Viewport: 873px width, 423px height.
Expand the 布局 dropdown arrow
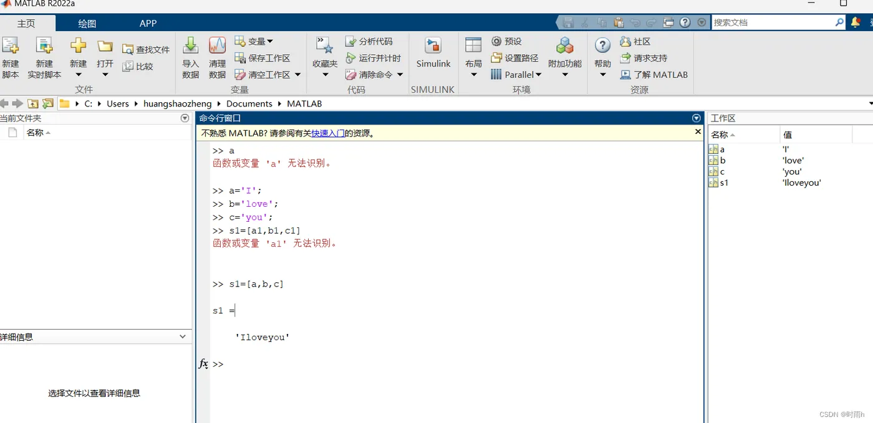[x=473, y=75]
